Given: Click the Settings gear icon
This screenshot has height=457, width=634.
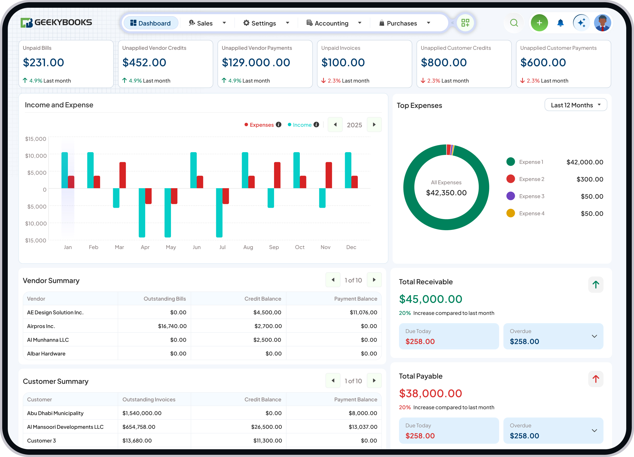Looking at the screenshot, I should [x=246, y=23].
